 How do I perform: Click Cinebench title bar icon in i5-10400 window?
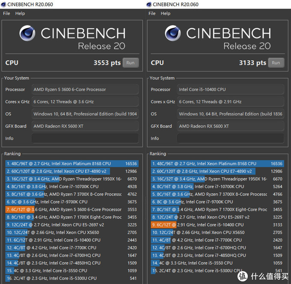pos(149,4)
